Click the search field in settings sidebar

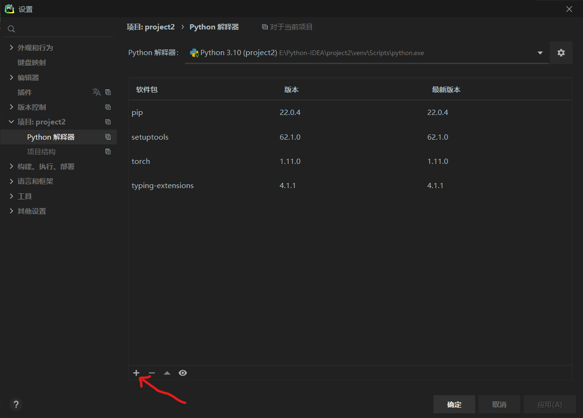59,29
